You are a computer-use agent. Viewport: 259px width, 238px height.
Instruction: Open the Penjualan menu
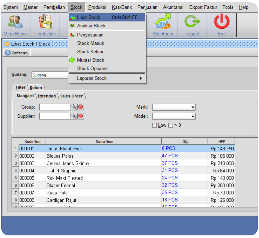pyautogui.click(x=147, y=7)
